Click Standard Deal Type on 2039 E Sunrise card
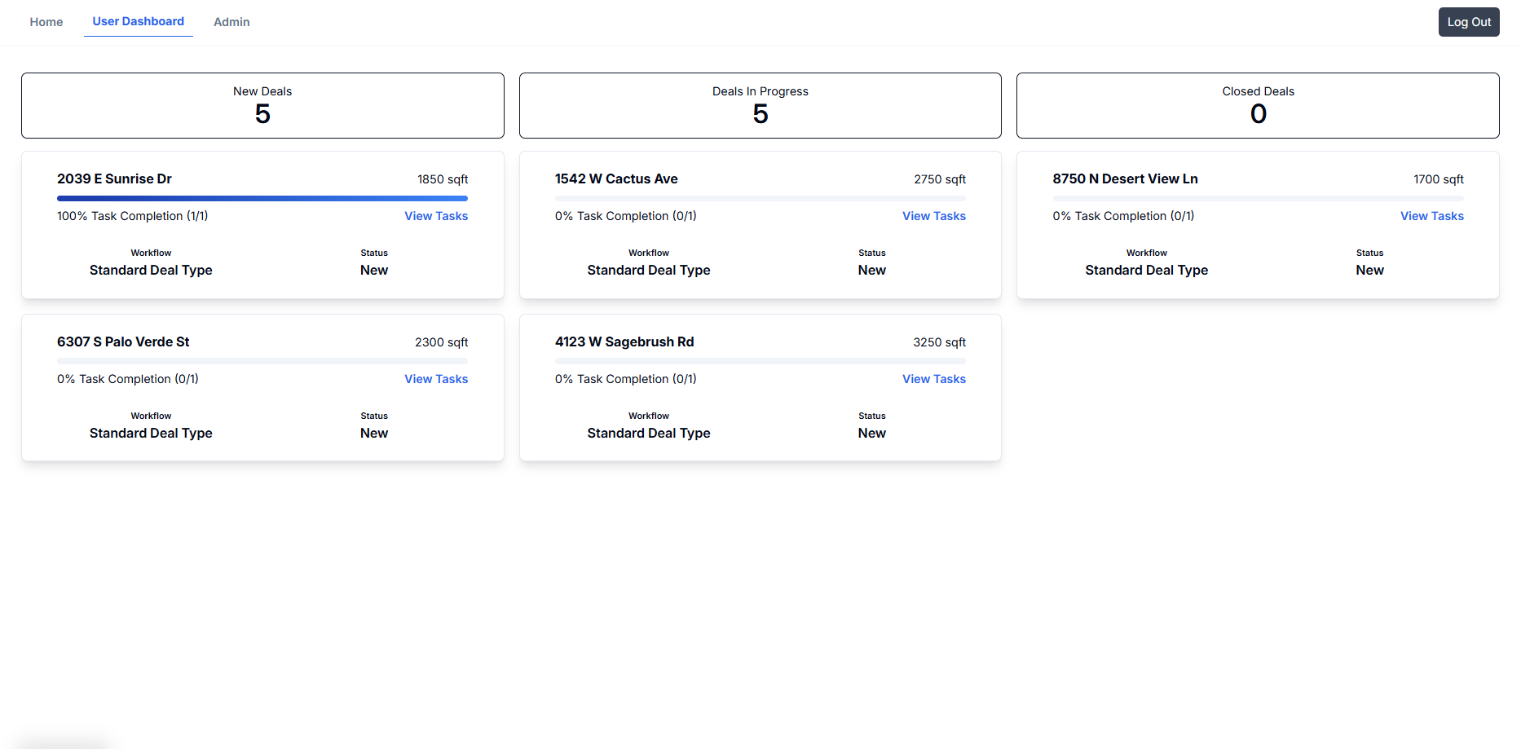Viewport: 1521px width, 749px height. pos(151,270)
